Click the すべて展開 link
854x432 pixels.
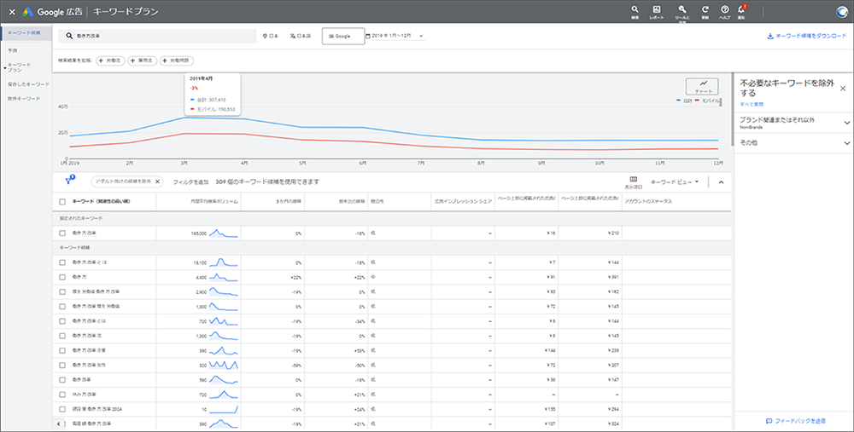coord(752,104)
